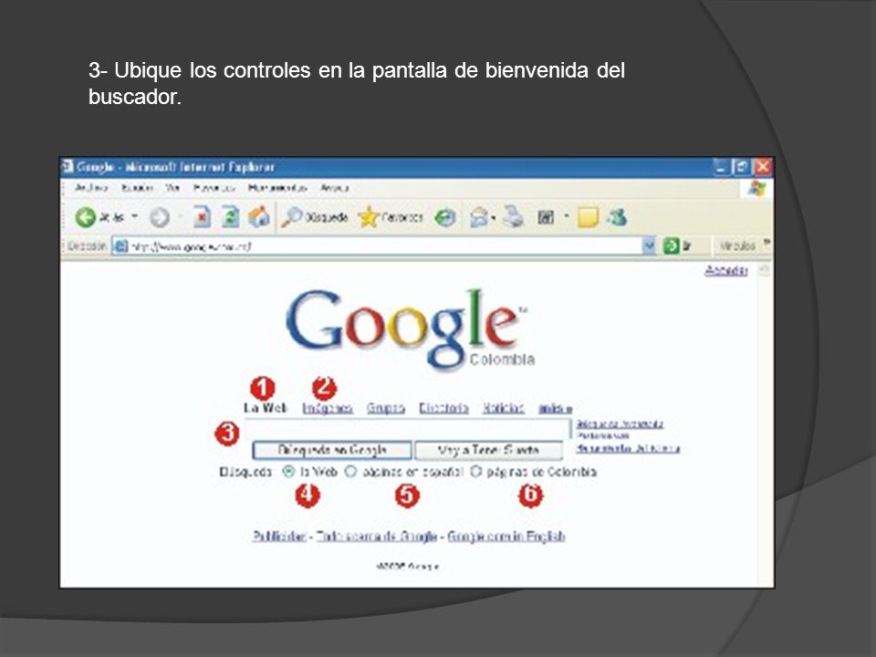The image size is (876, 657).
Task: Click the Stop page loading icon
Action: tap(202, 217)
